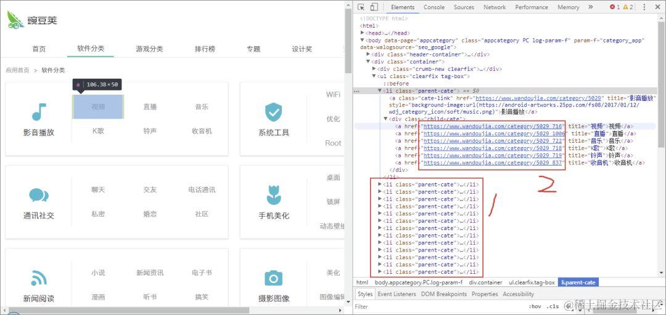This screenshot has height=315, width=666.
Task: Click the chat bubbles communication icon
Action: tap(39, 196)
